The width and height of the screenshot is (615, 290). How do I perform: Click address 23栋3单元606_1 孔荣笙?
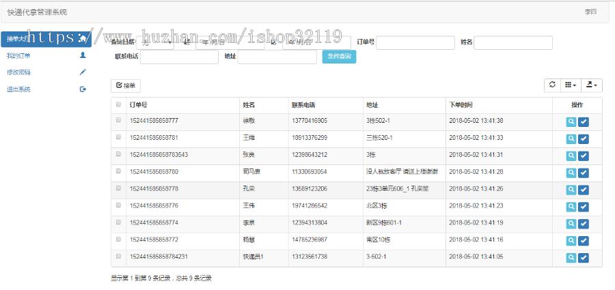point(397,188)
